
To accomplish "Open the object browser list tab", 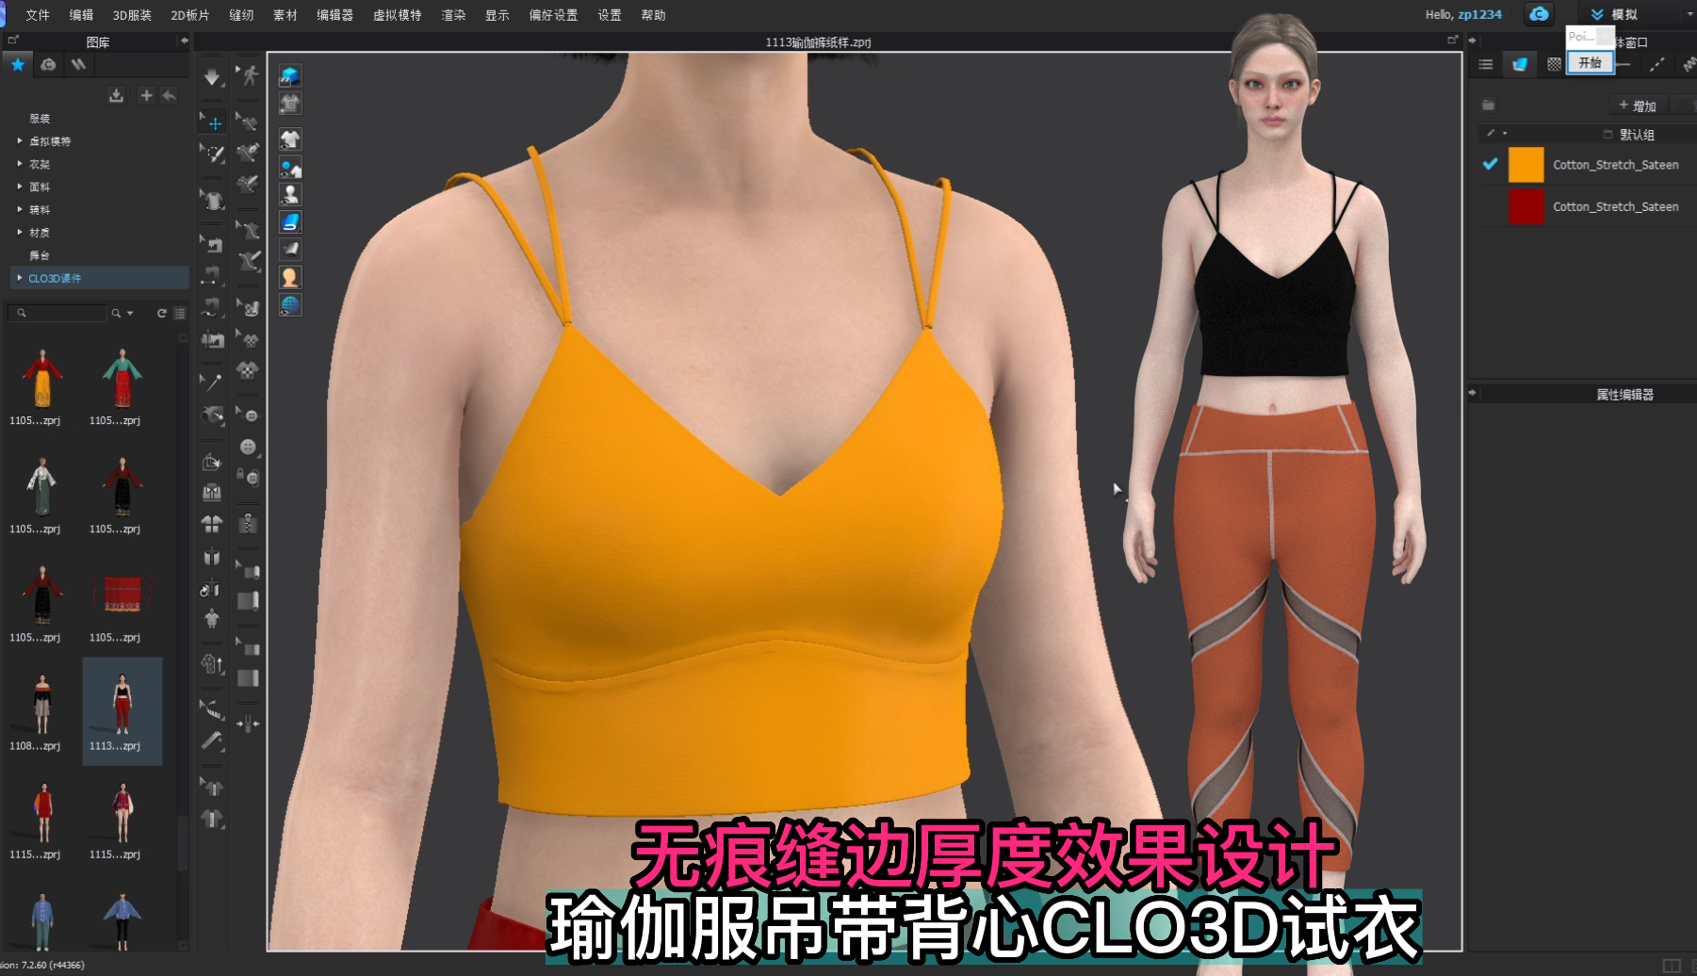I will coord(1485,64).
